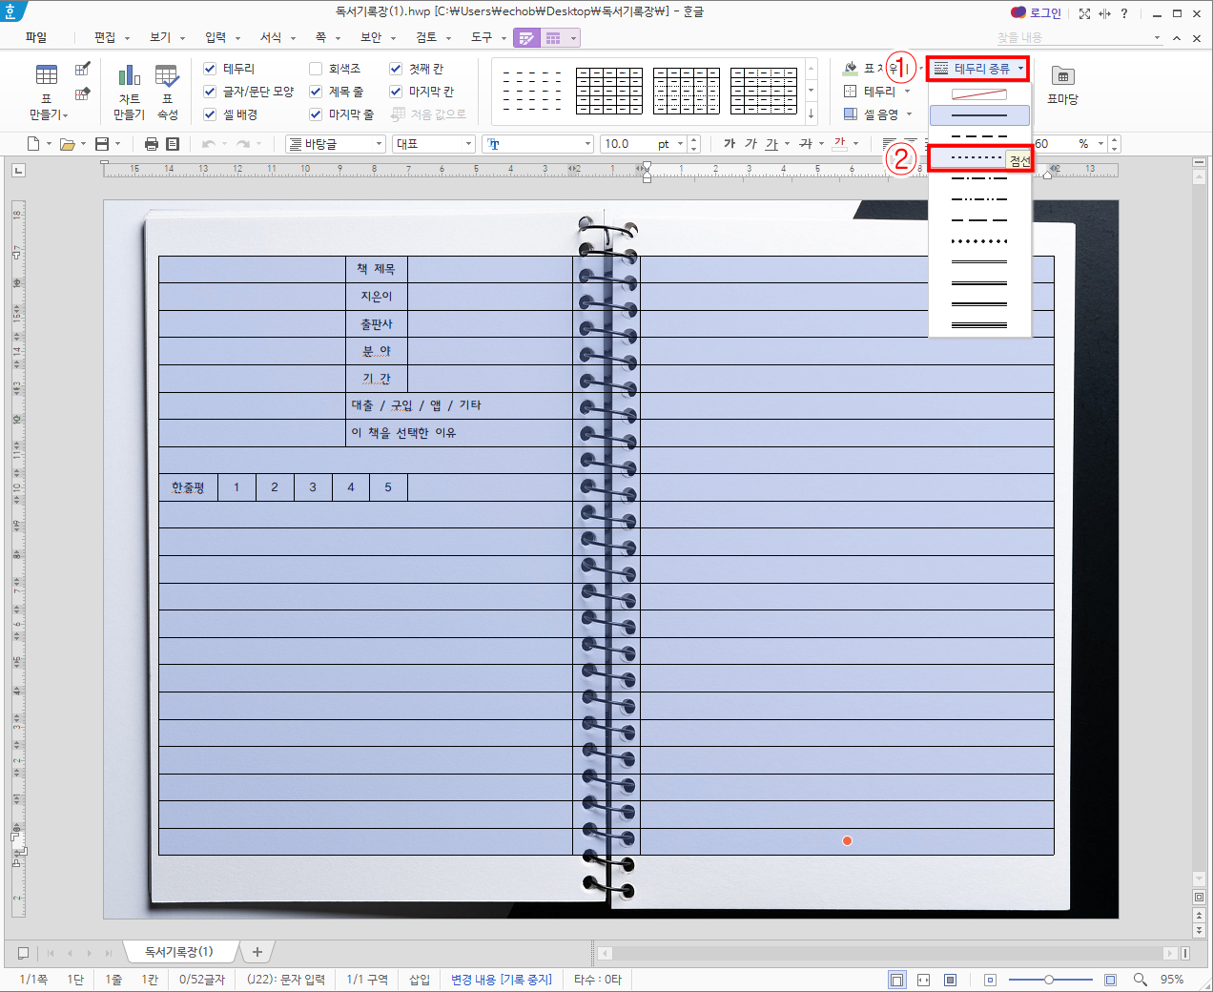Click the redo arrow icon
This screenshot has width=1213, height=992.
click(243, 144)
